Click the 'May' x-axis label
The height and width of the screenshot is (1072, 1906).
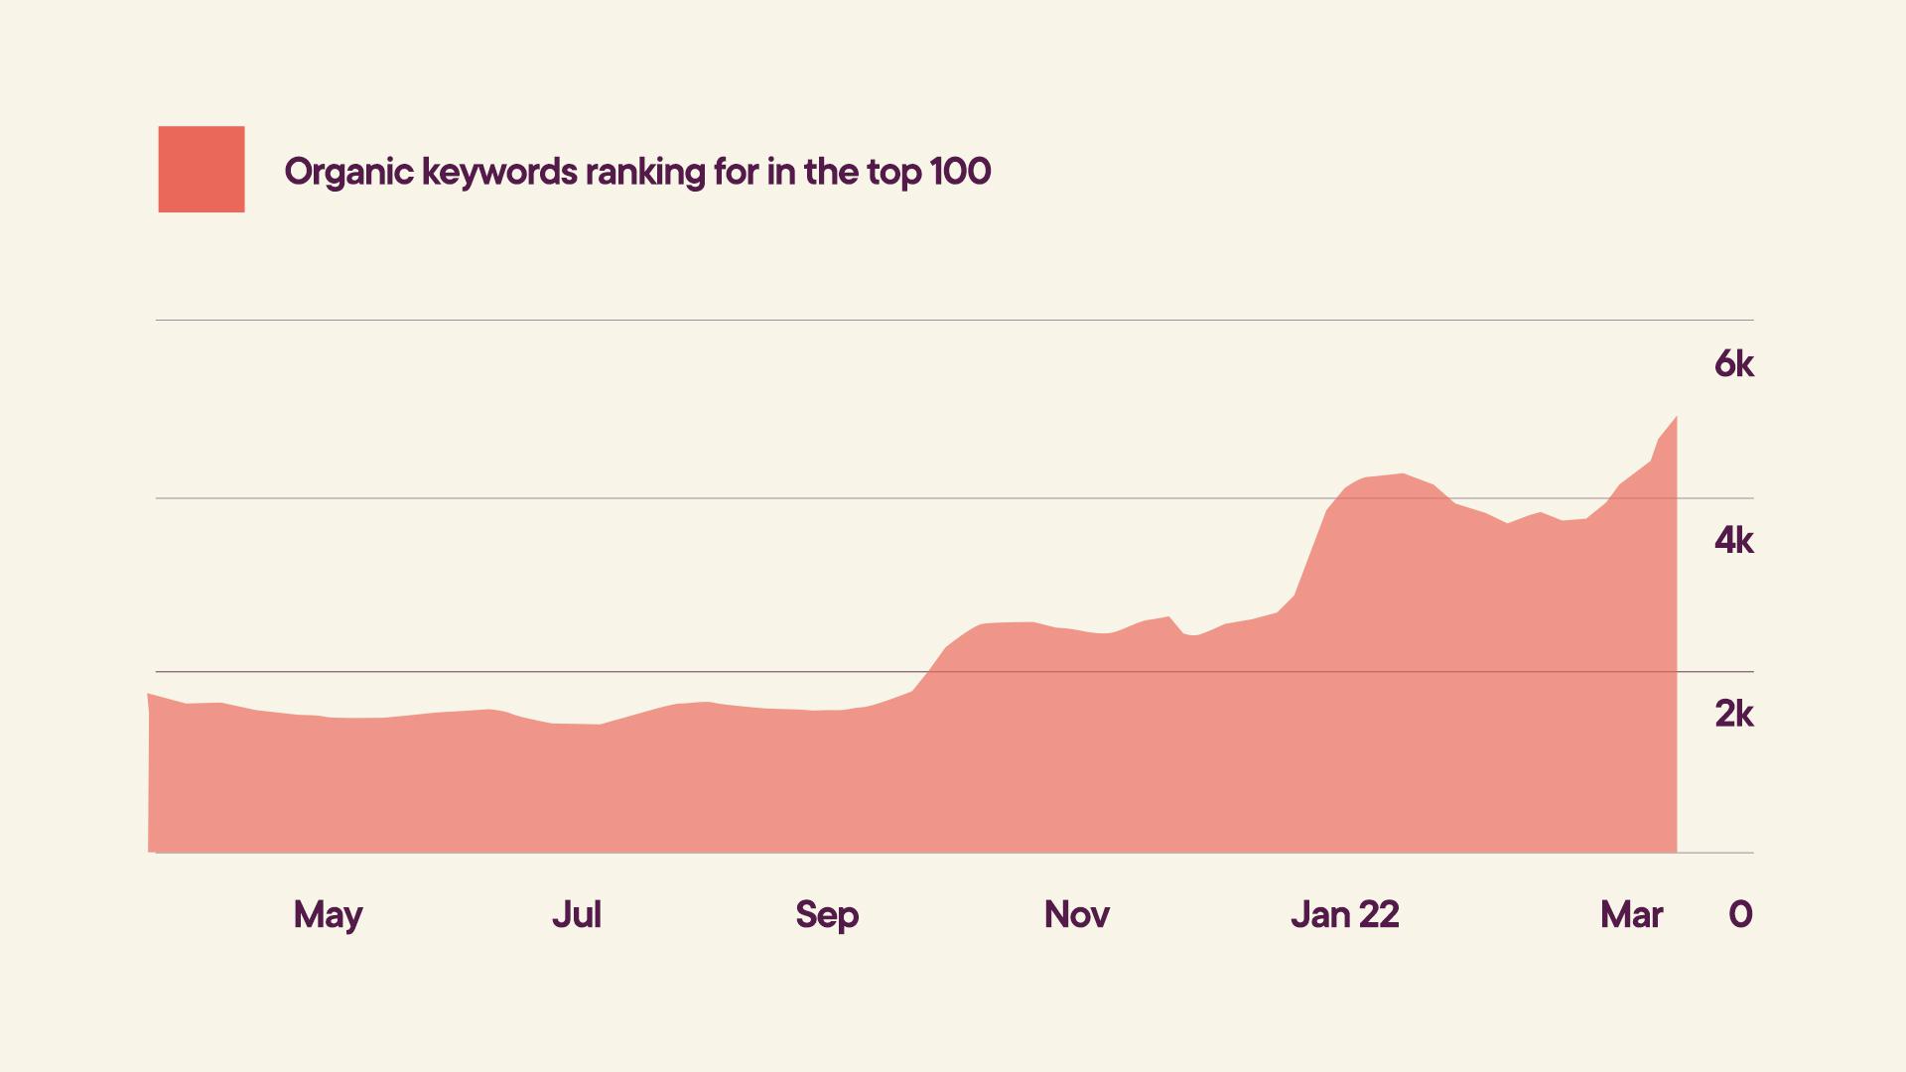[x=328, y=916]
